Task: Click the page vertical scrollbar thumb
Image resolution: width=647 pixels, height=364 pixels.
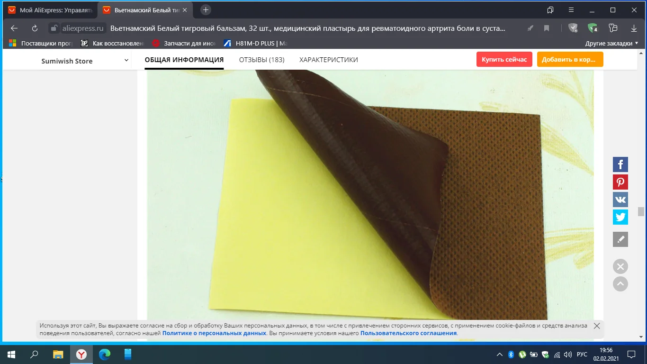Action: click(641, 211)
